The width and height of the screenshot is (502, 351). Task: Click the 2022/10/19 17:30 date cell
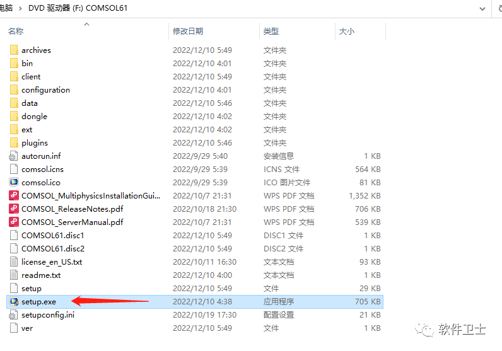tap(204, 315)
